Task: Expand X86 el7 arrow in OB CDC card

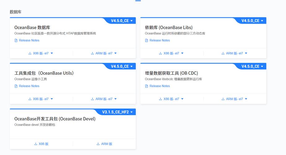Action: pos(182,99)
